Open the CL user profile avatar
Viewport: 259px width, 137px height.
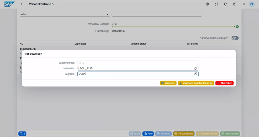(252, 4)
